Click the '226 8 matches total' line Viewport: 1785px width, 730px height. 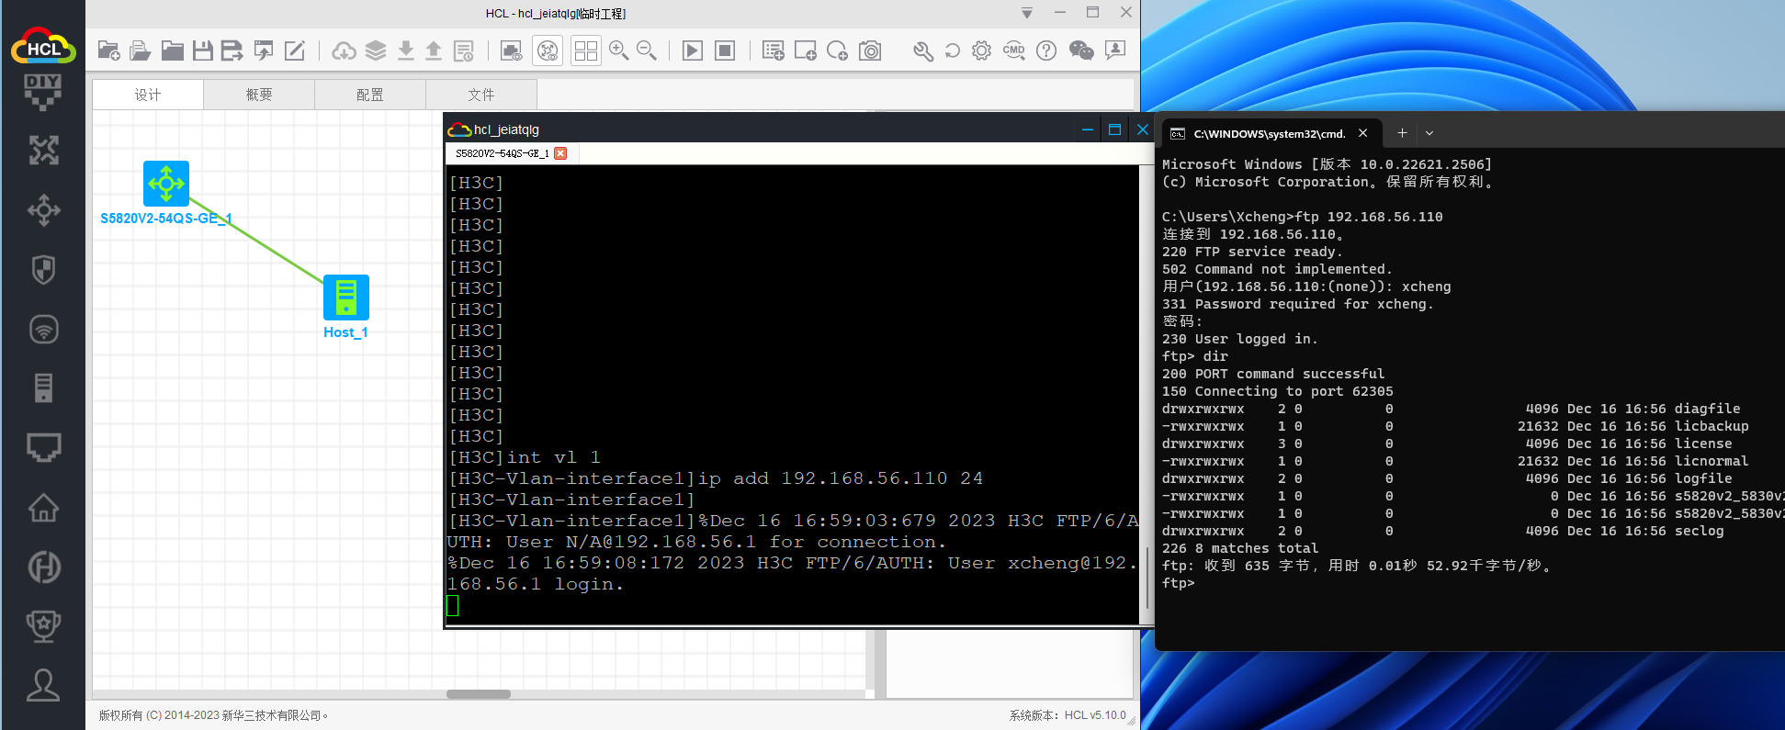point(1240,548)
